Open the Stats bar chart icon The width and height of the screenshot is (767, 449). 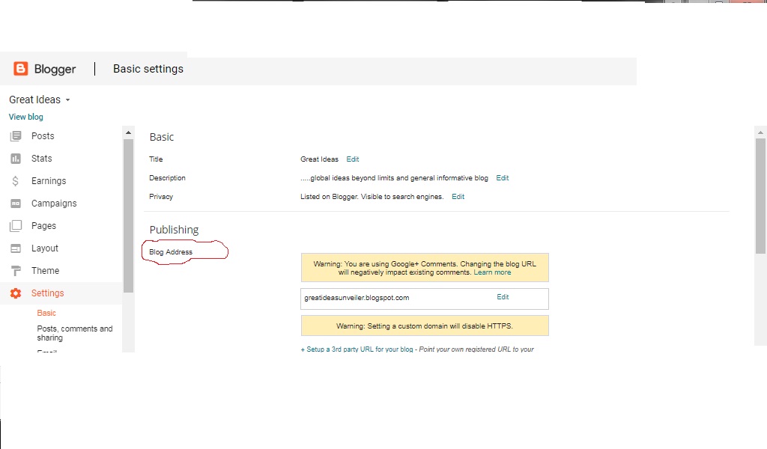[x=16, y=159]
